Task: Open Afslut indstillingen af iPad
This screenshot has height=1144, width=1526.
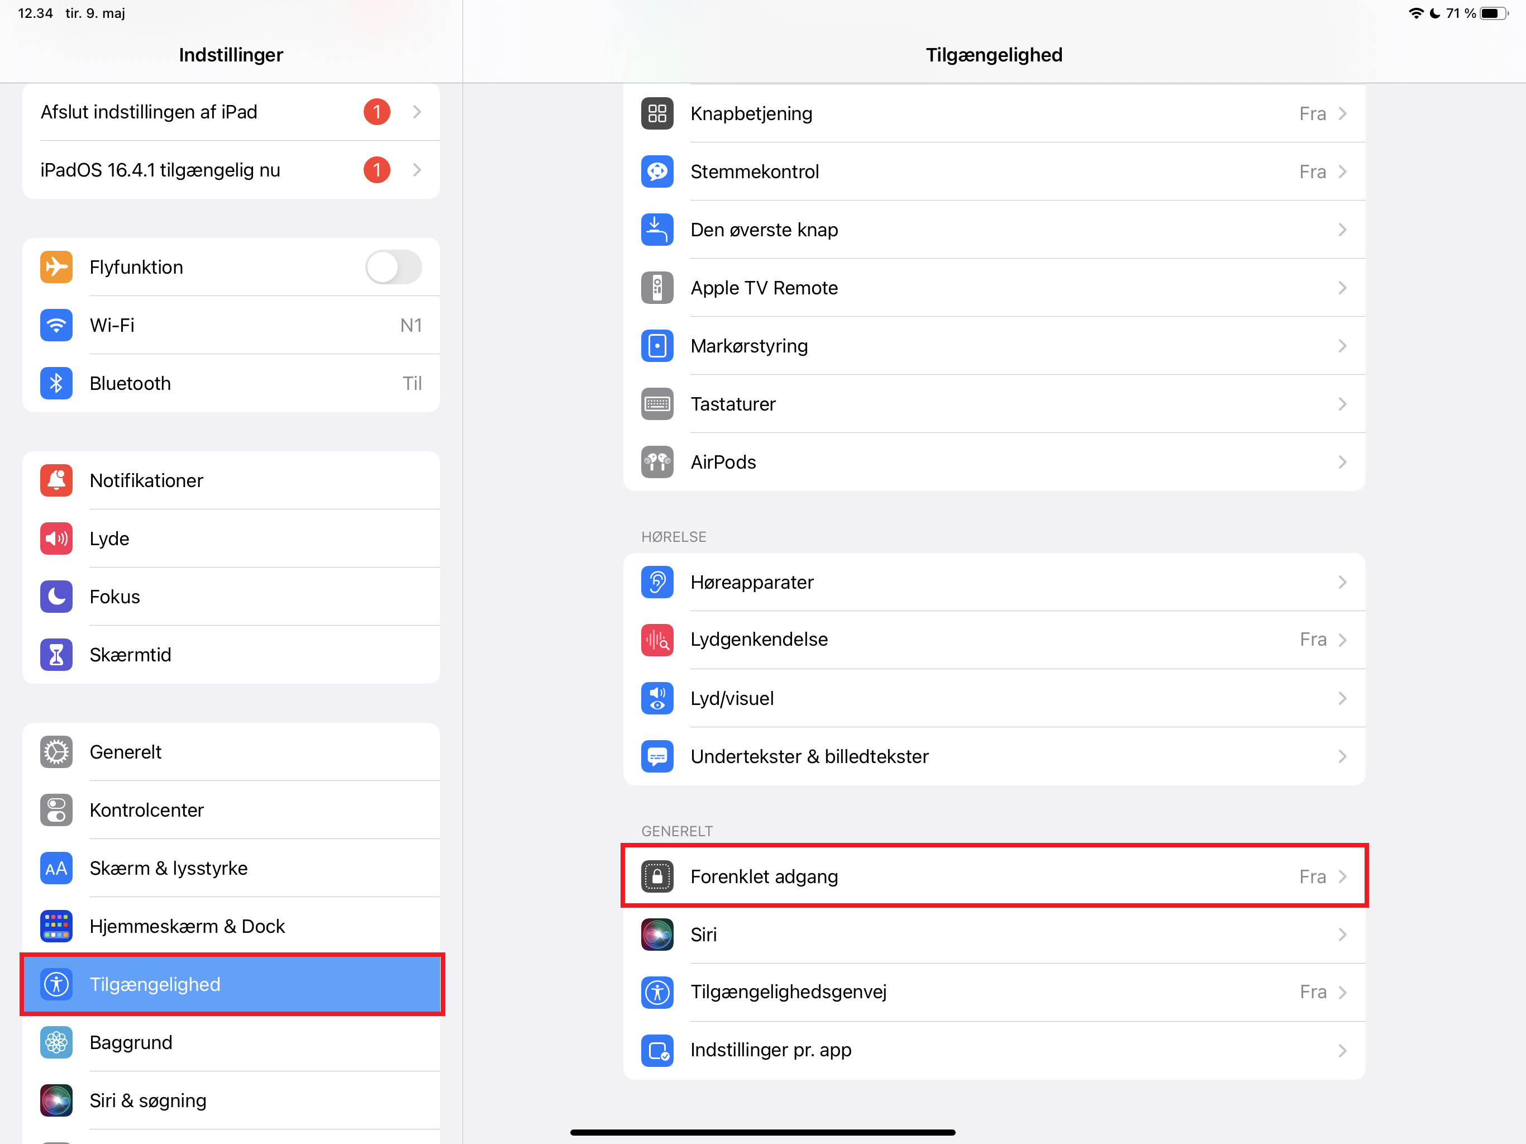Action: click(x=231, y=112)
